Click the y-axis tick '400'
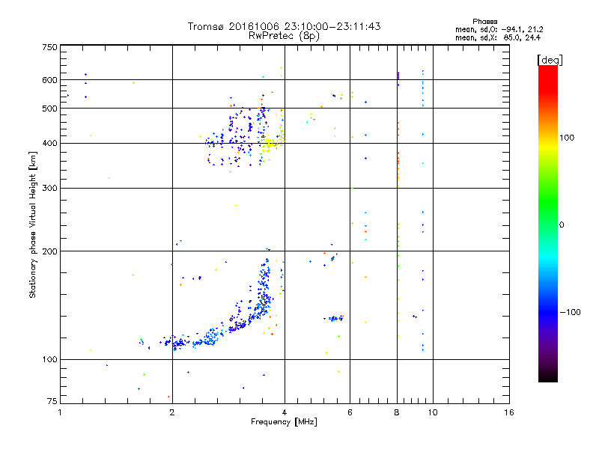 click(x=49, y=144)
